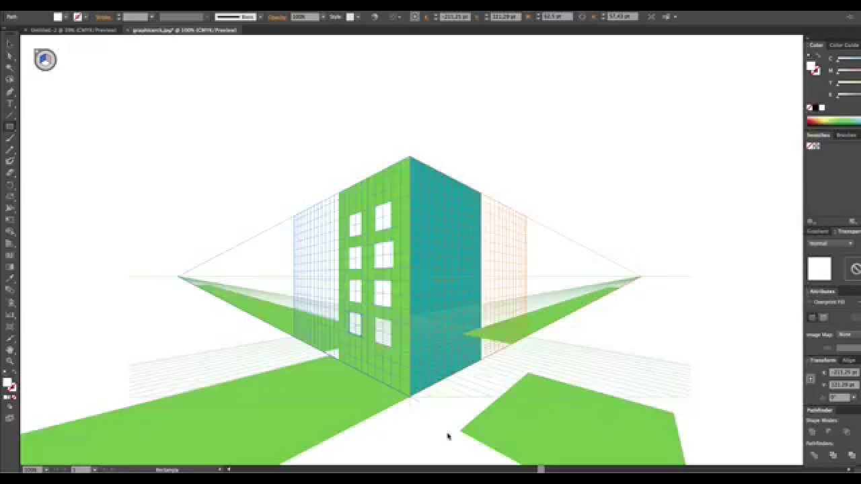
Task: Click the Swatches panel tab
Action: click(x=819, y=135)
